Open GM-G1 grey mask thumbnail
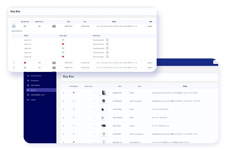Screen dimensions: 225x150 coord(103,117)
